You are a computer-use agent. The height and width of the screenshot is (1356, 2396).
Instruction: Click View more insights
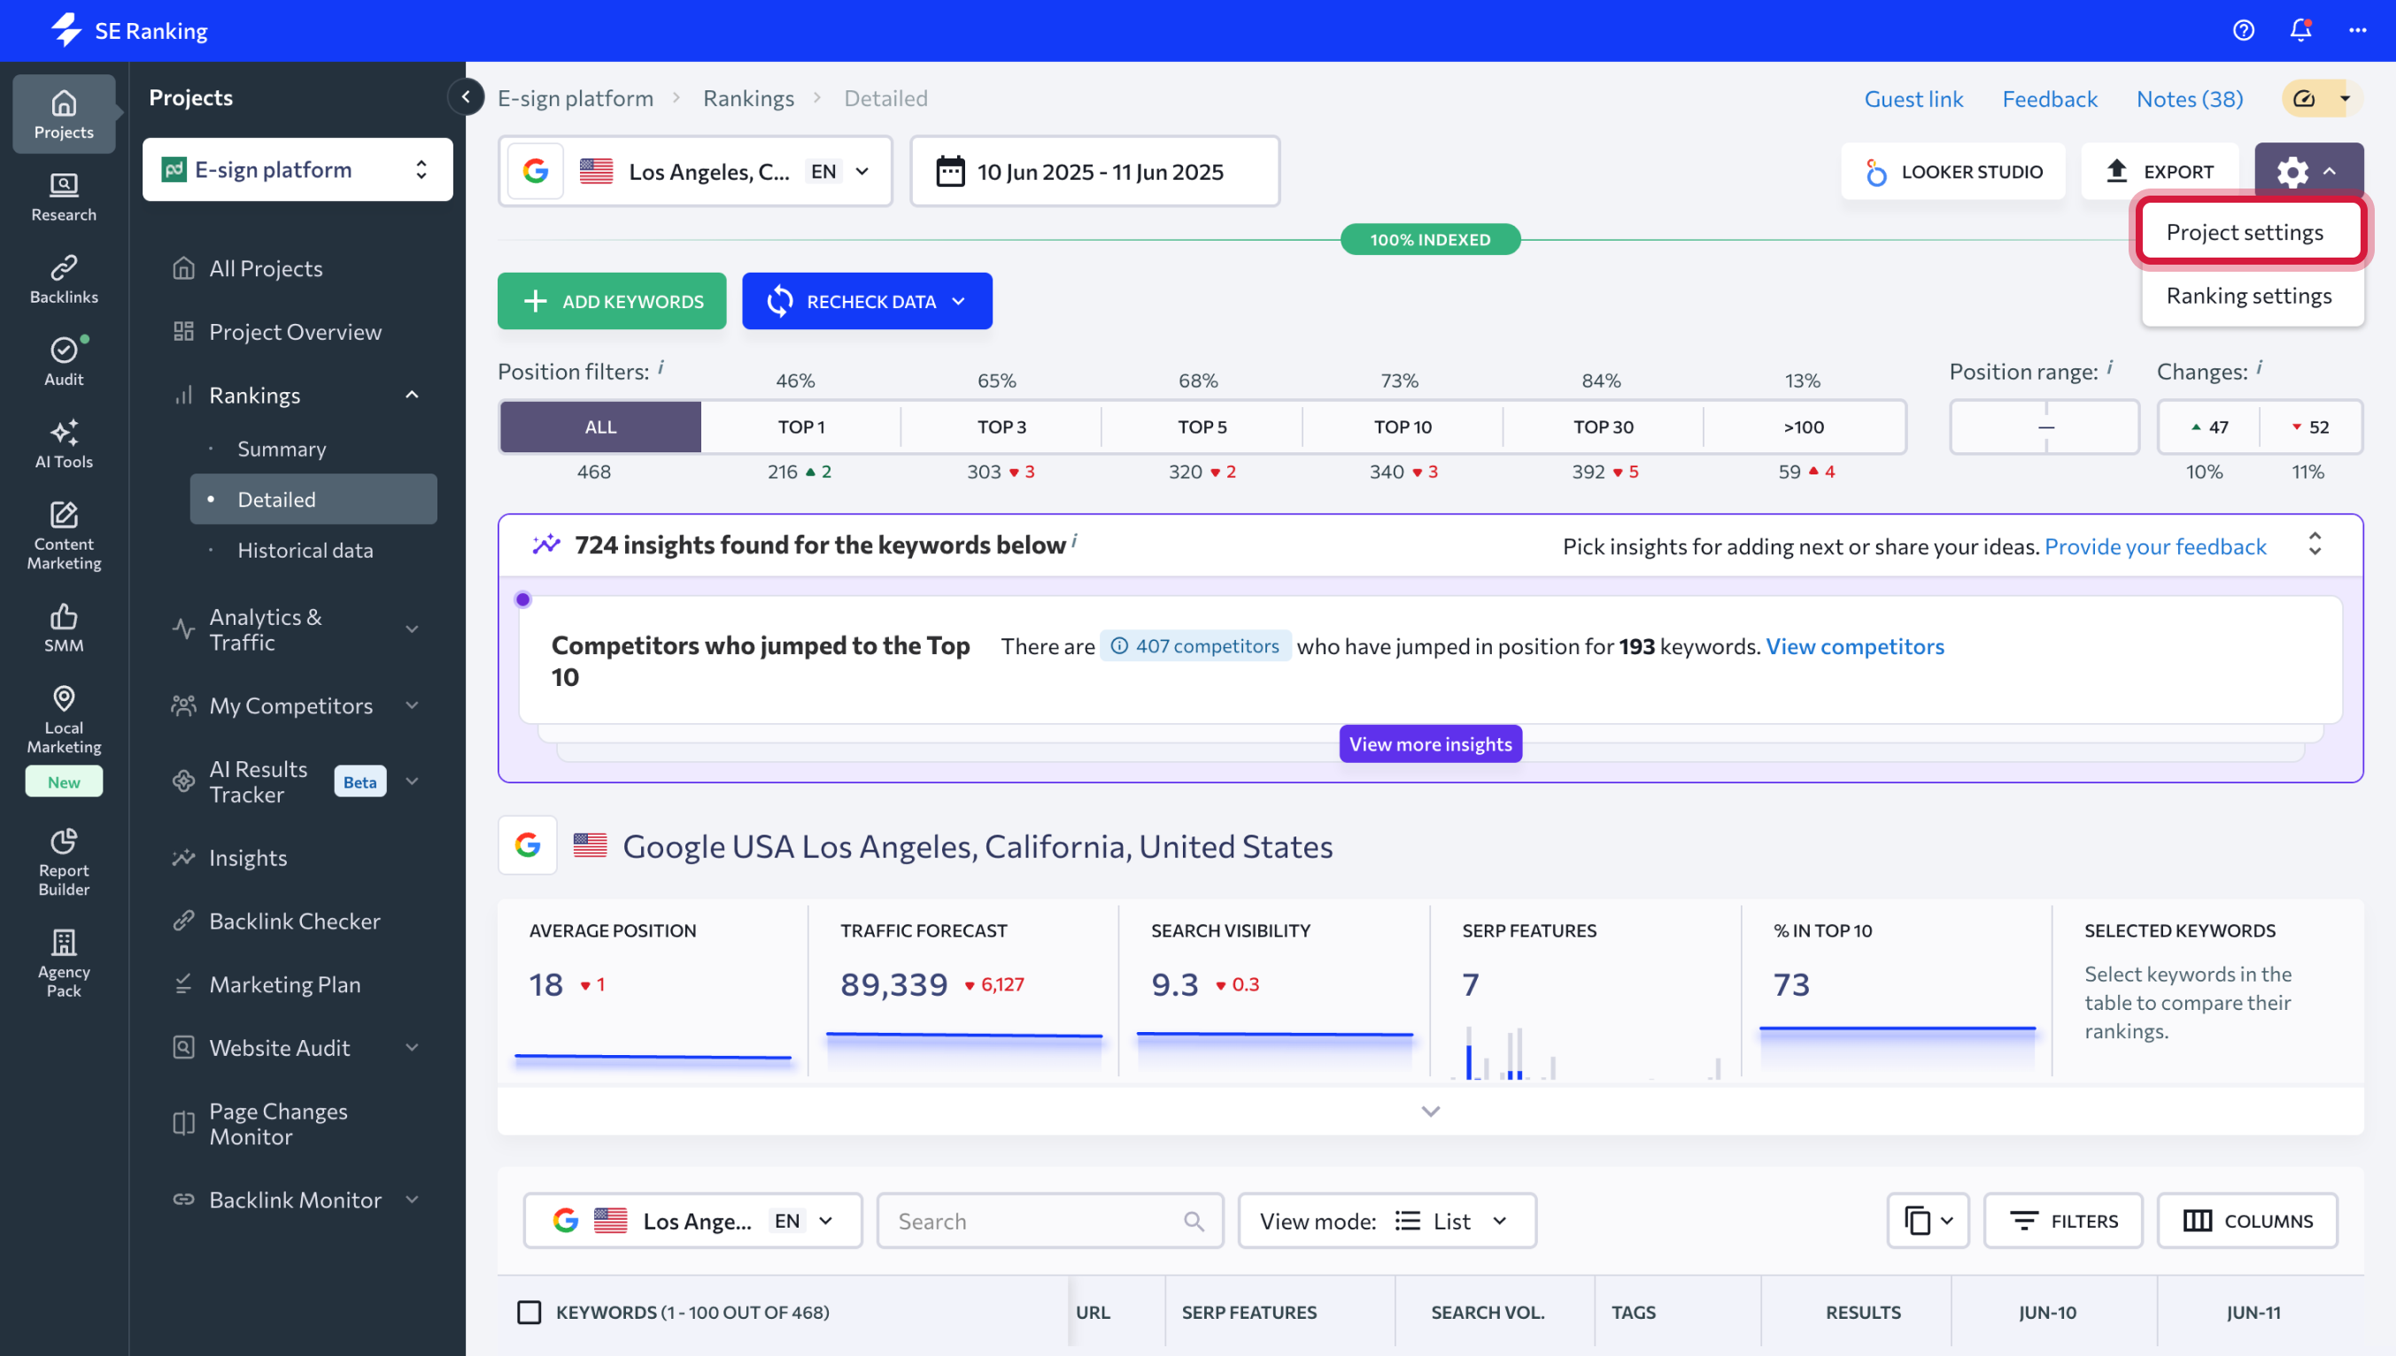1430,744
